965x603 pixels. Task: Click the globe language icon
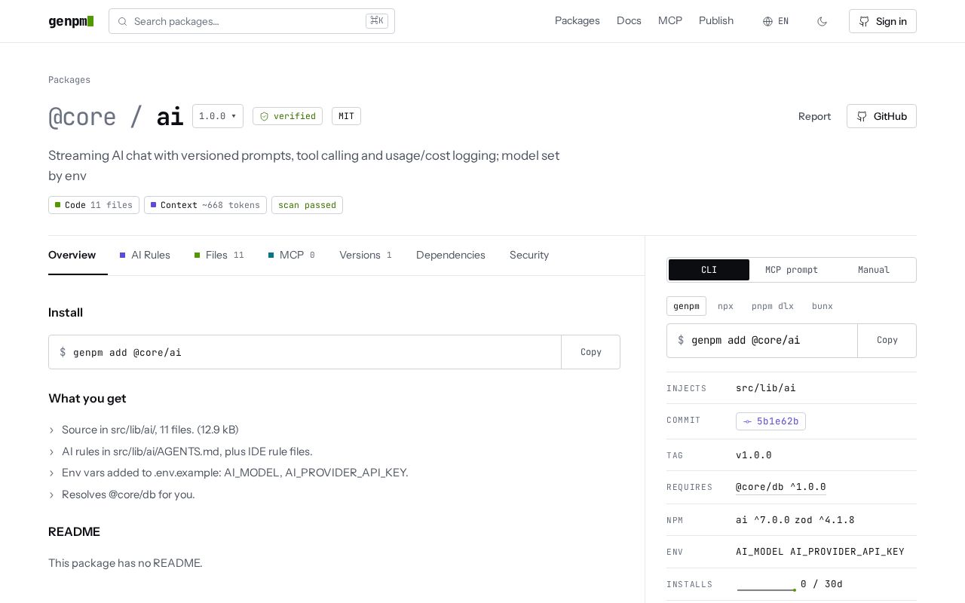767,21
